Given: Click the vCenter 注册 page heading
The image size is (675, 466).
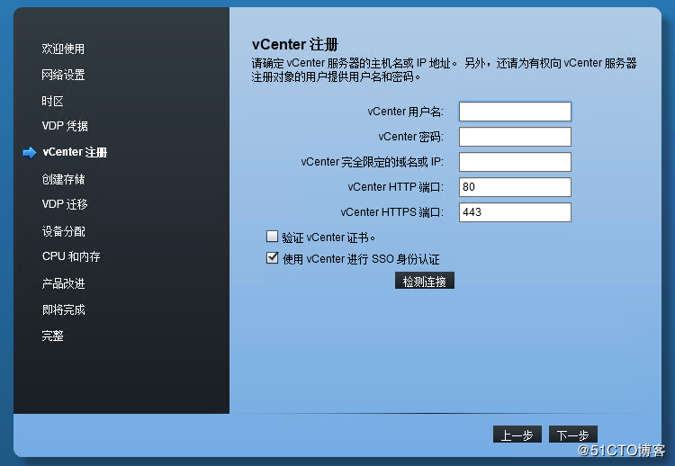Looking at the screenshot, I should (x=295, y=44).
